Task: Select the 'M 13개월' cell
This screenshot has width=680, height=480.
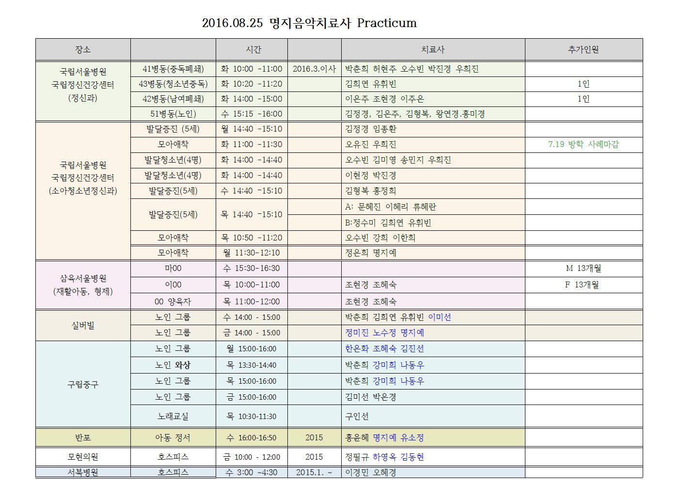Action: click(584, 269)
